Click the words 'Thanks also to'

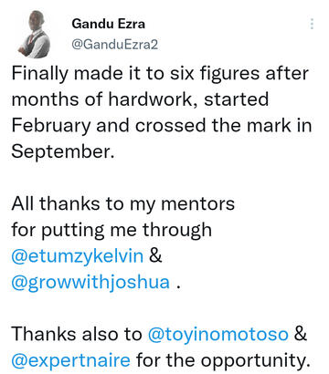77,334
